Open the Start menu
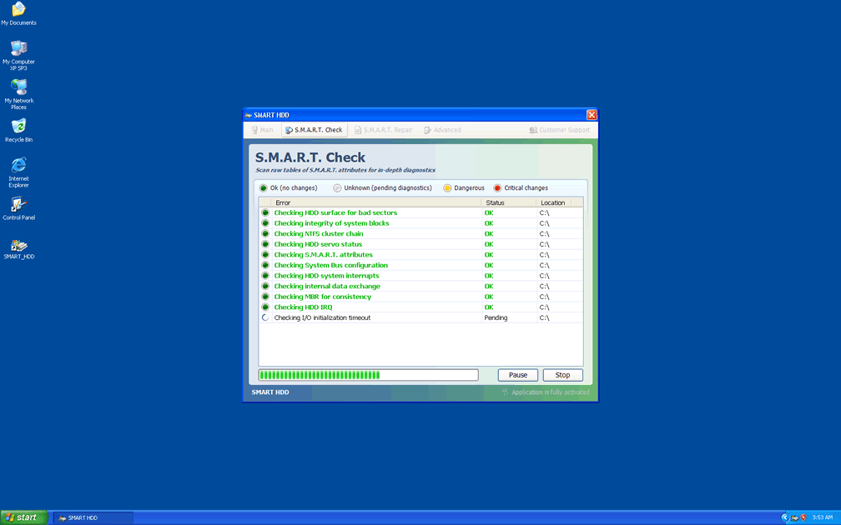Viewport: 841px width, 525px height. coord(23,517)
